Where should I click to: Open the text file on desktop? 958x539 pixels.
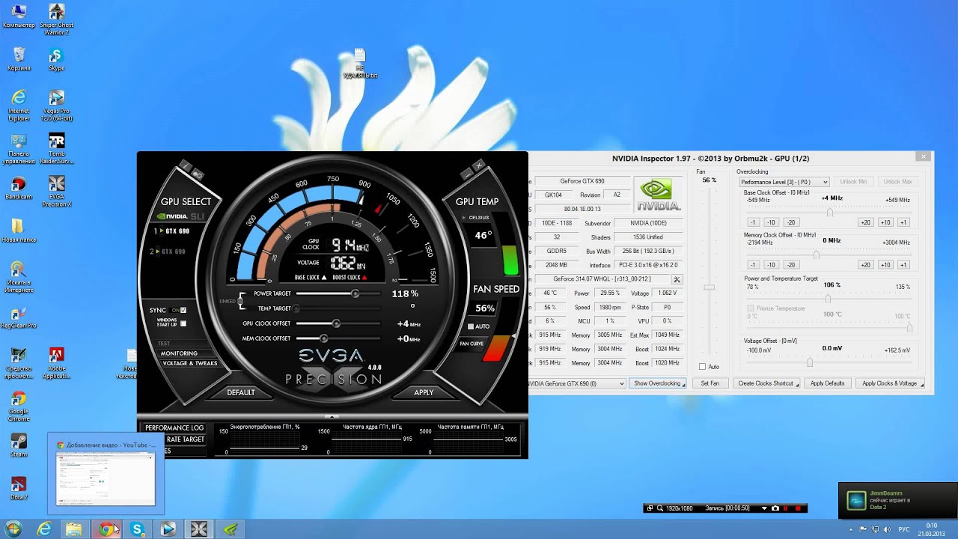[360, 64]
